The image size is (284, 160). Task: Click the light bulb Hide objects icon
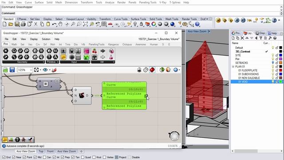pyautogui.click(x=135, y=24)
